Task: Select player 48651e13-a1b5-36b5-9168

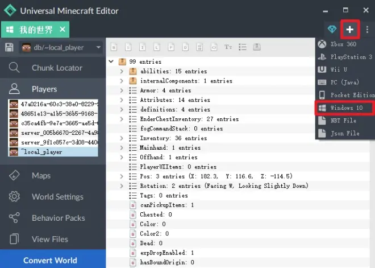Action: pos(53,114)
